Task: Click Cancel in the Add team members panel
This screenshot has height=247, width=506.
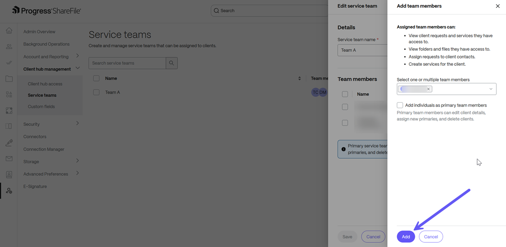Action: pyautogui.click(x=431, y=237)
